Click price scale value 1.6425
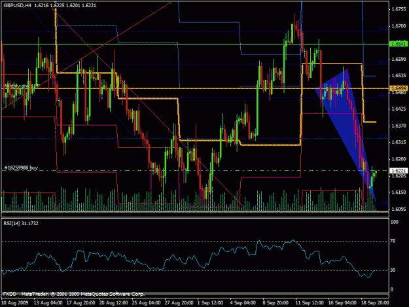The image size is (409, 307). (x=399, y=109)
